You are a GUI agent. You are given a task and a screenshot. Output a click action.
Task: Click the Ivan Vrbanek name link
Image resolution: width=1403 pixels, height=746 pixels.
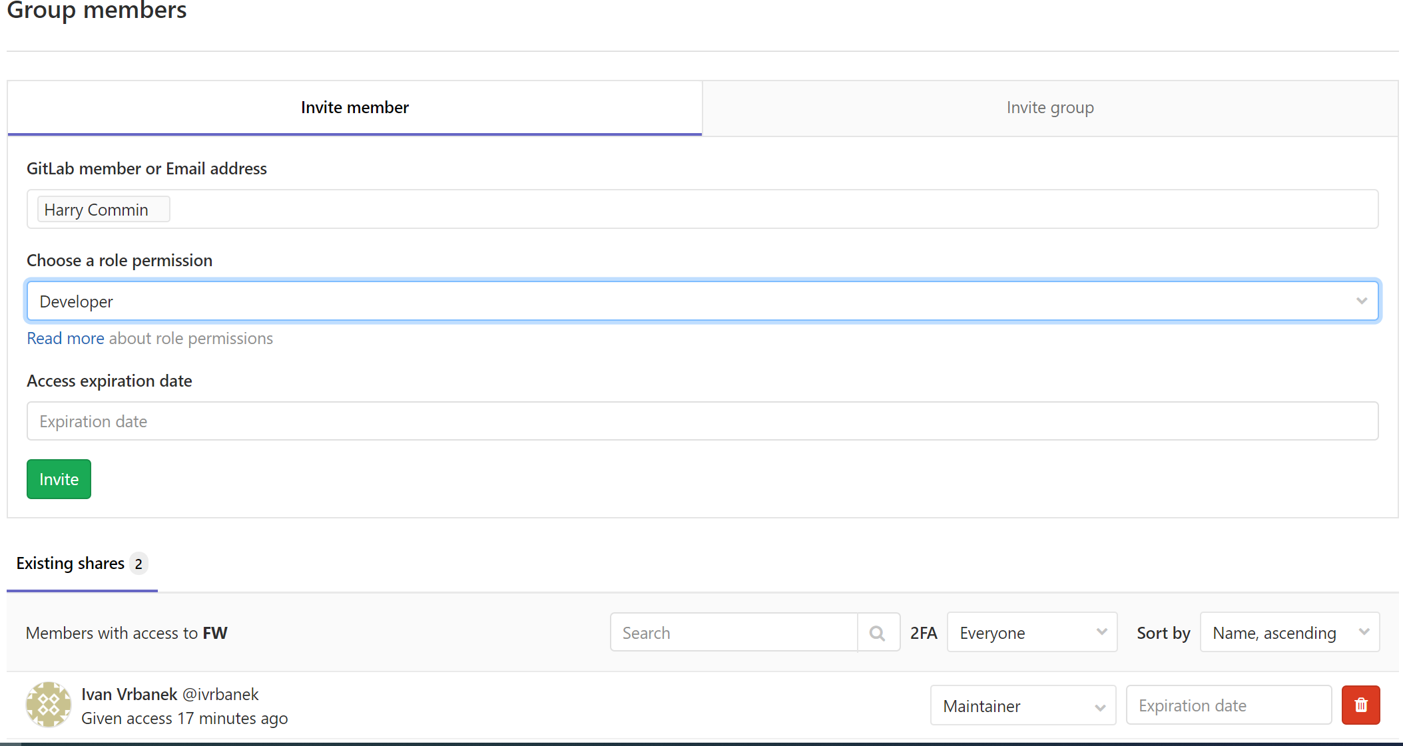click(x=129, y=694)
